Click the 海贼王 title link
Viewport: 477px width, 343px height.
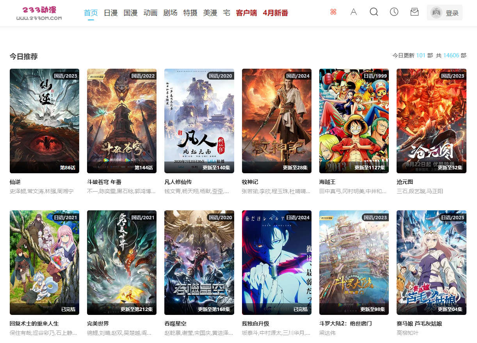point(327,182)
